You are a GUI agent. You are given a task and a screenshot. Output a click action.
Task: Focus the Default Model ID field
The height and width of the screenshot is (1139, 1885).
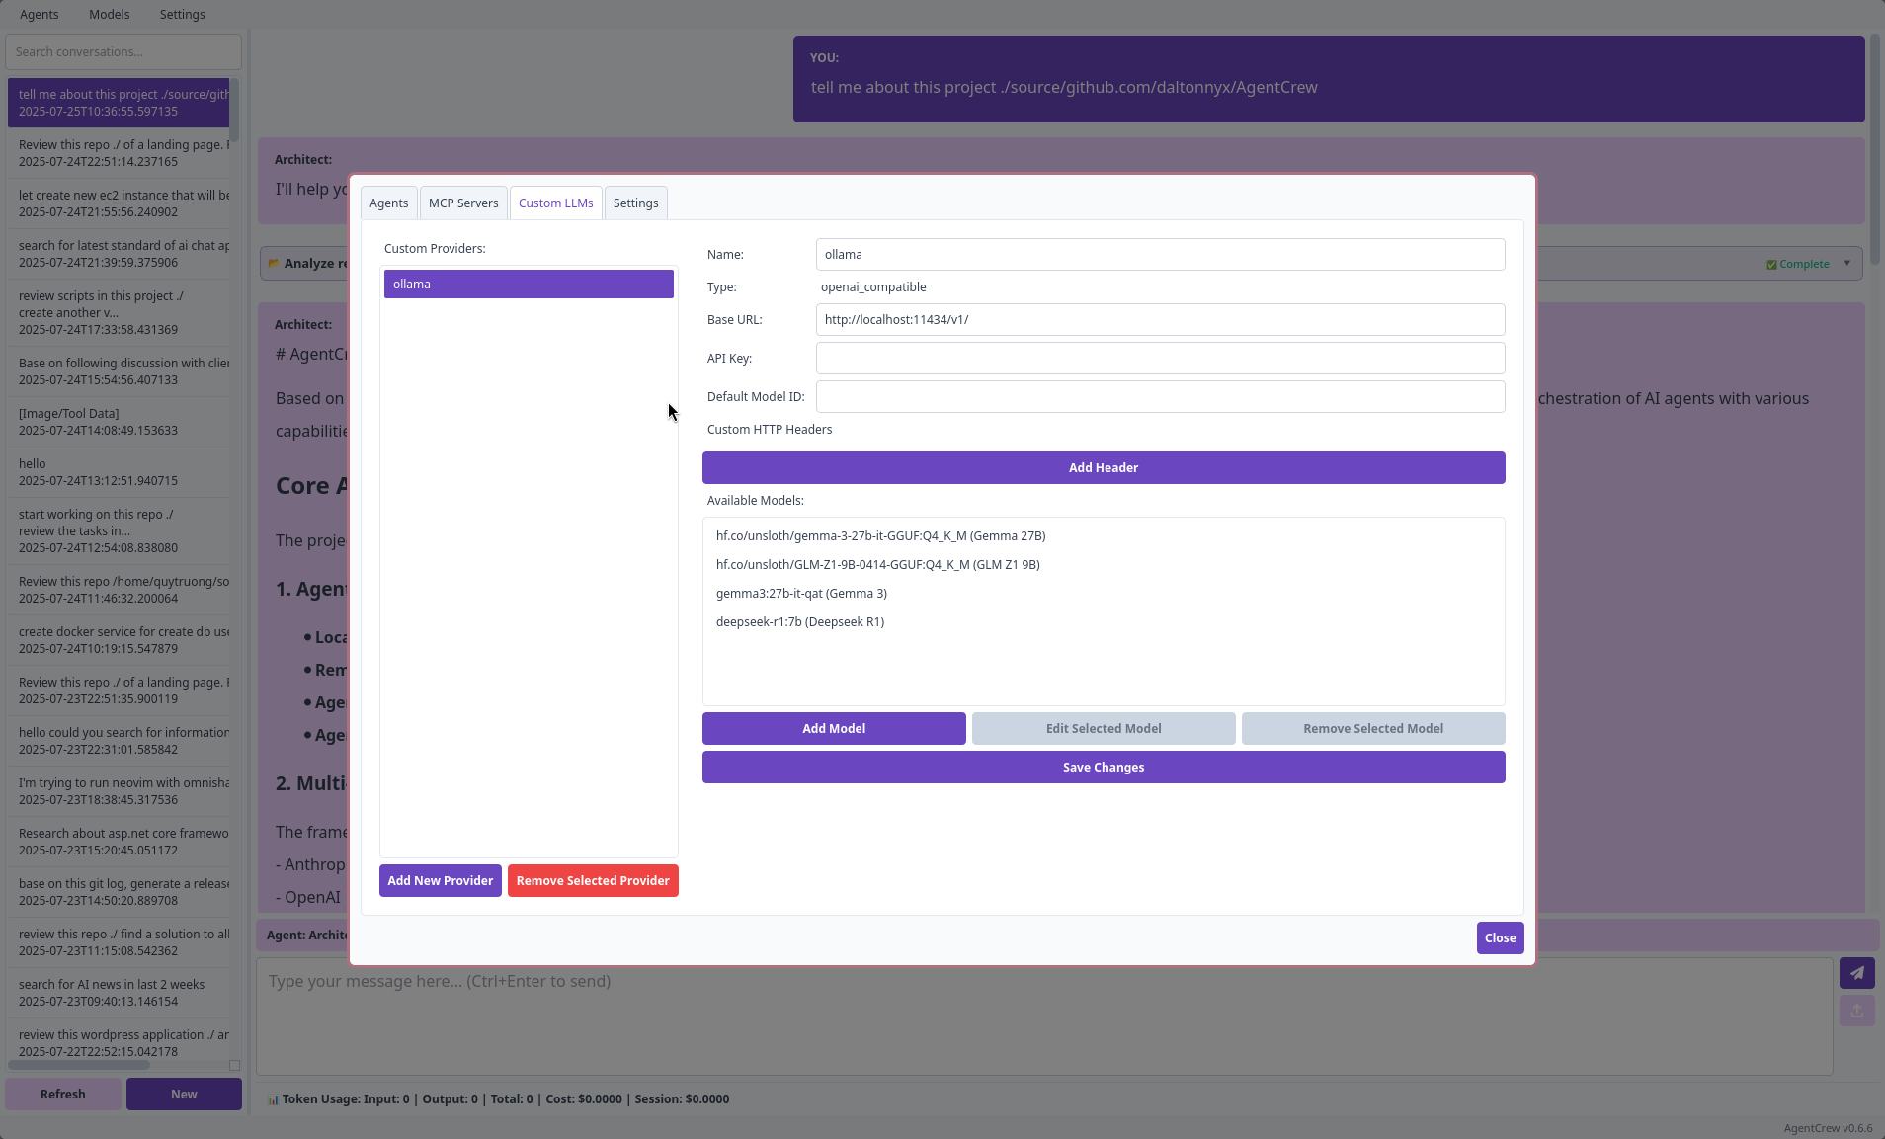click(1160, 397)
